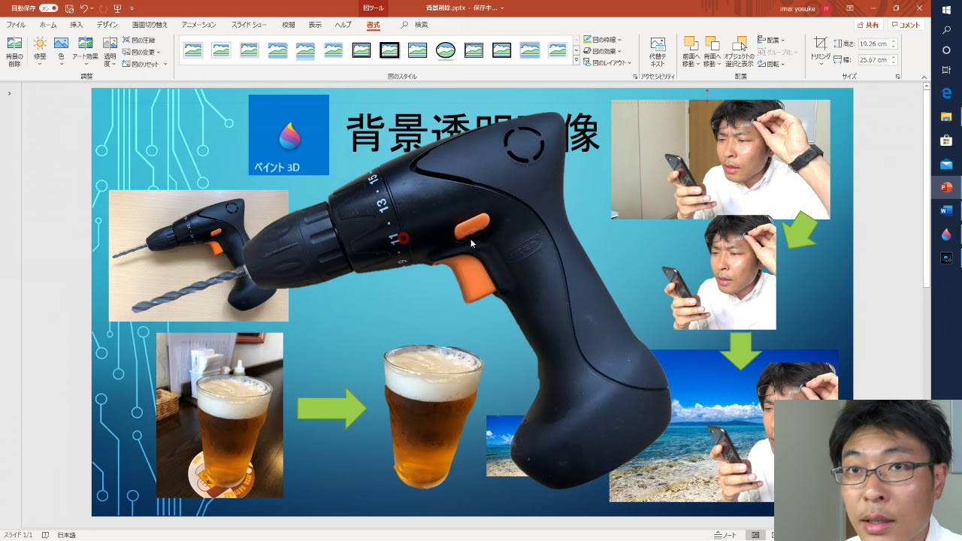The height and width of the screenshot is (541, 962).
Task: Expand the picture styles gallery more button
Action: [576, 62]
